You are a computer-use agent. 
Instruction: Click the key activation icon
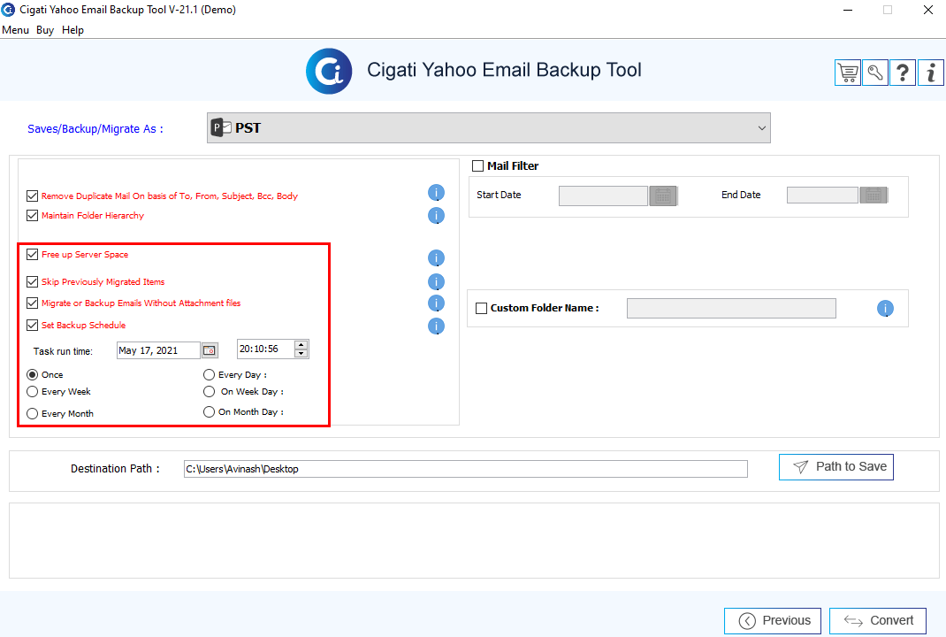[x=875, y=73]
